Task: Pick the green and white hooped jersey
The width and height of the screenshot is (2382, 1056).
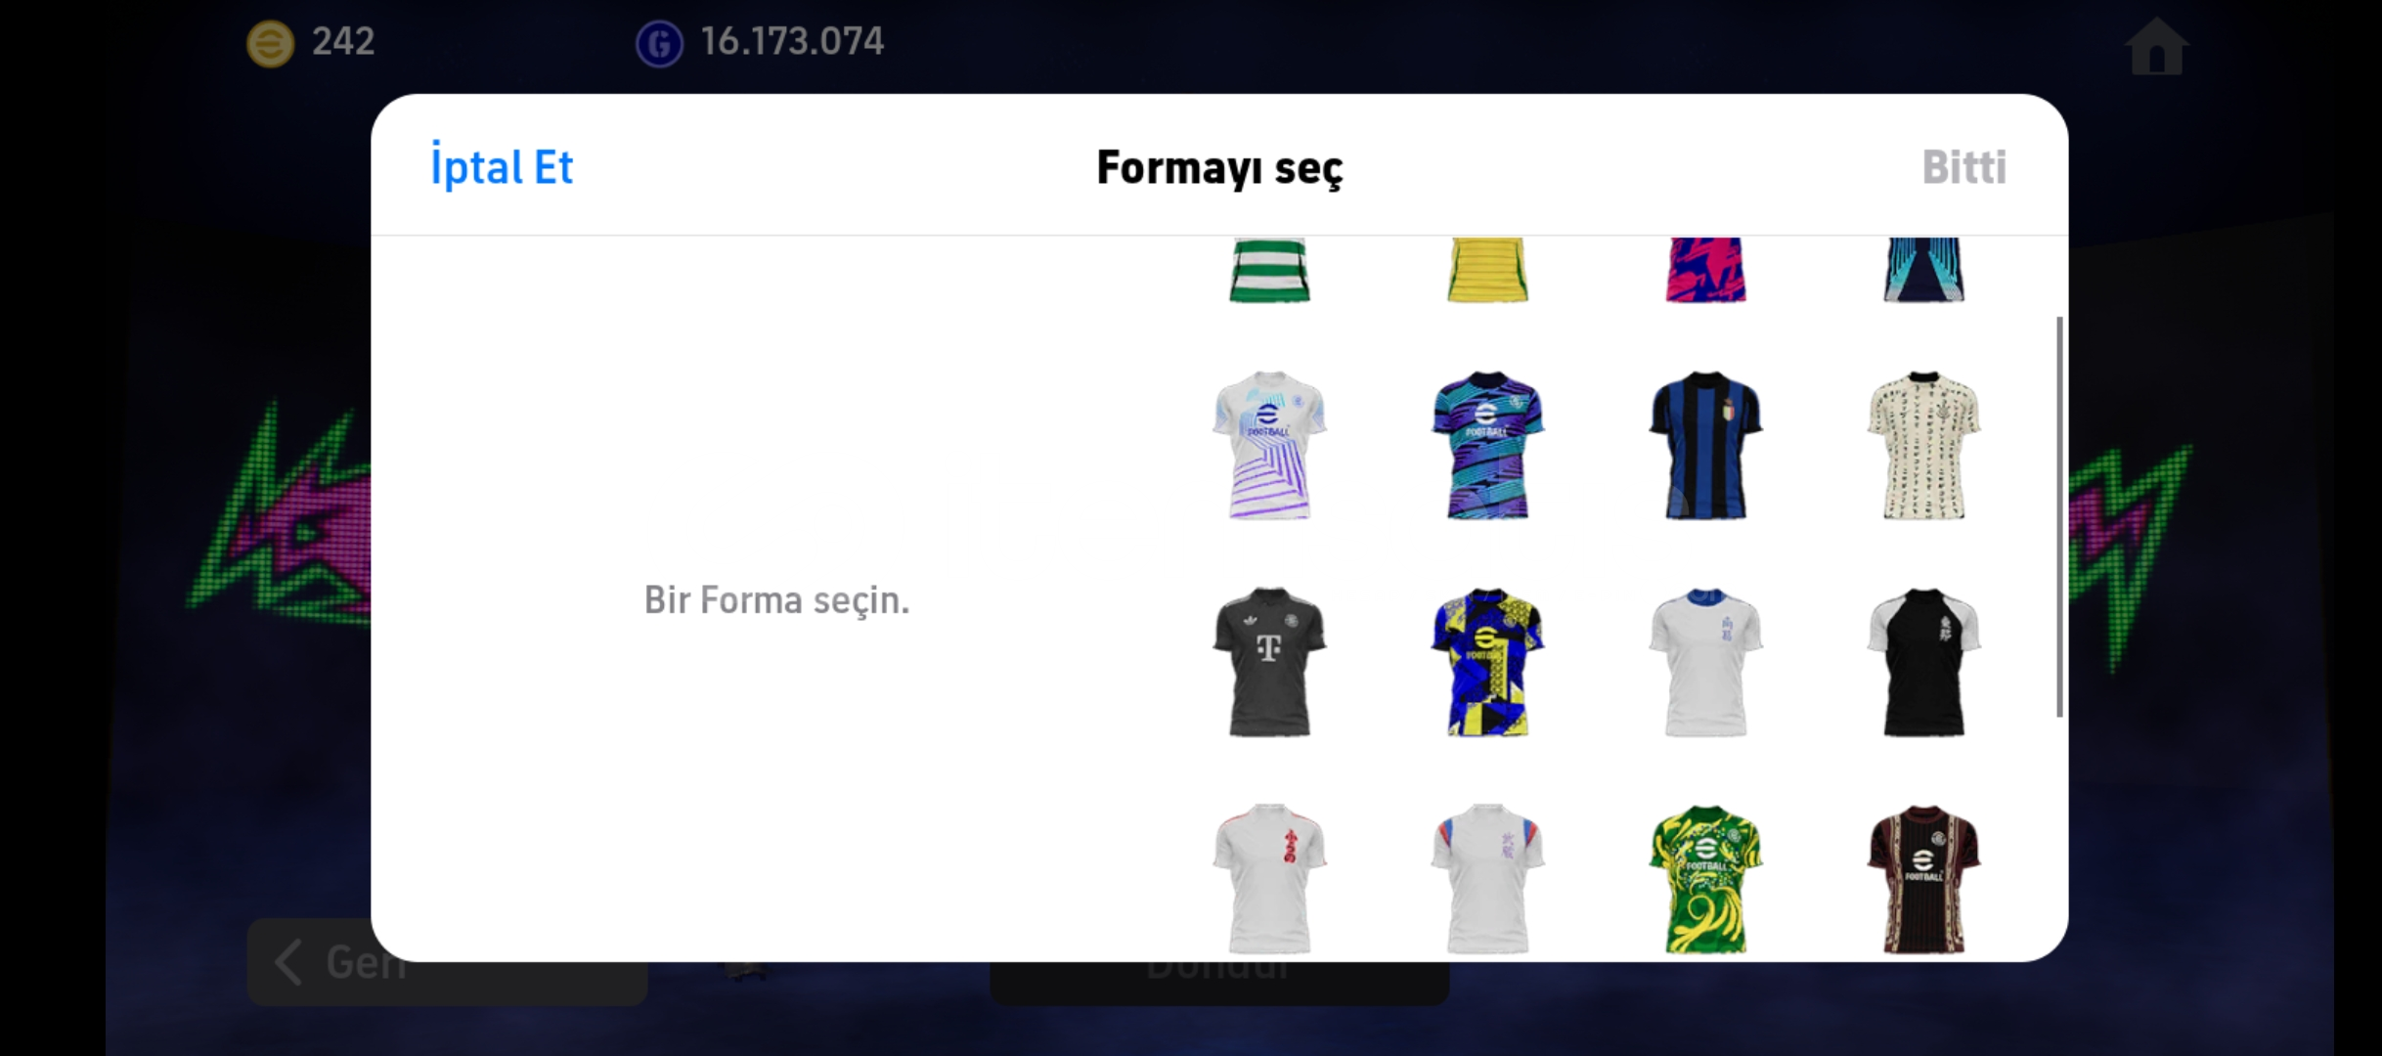Action: [x=1269, y=270]
